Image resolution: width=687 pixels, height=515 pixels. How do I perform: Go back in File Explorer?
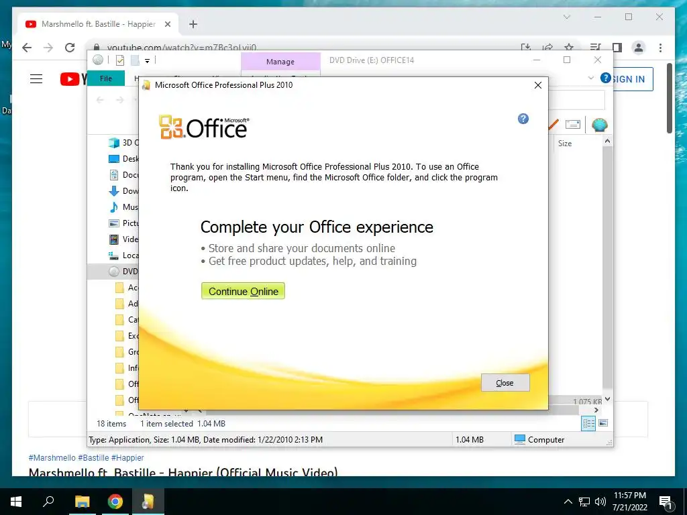[x=100, y=101]
